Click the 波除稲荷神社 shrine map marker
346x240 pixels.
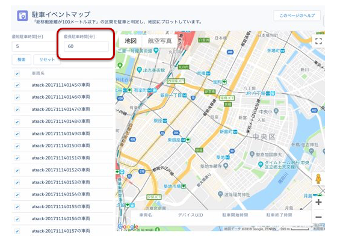220,194
